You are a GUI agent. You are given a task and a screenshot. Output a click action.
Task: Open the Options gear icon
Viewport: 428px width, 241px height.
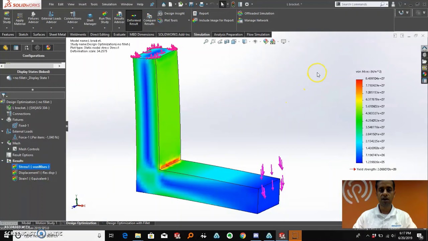247,4
